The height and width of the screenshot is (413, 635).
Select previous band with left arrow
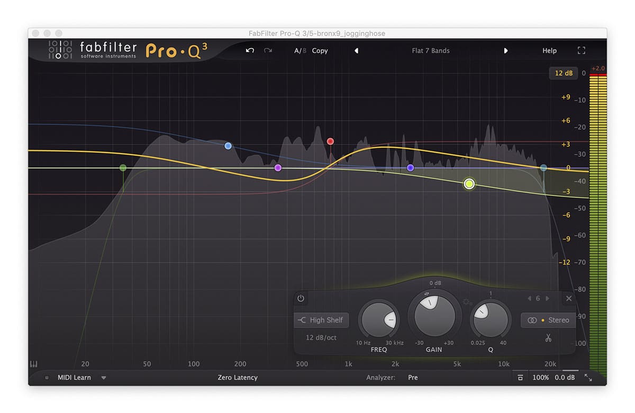click(x=529, y=299)
